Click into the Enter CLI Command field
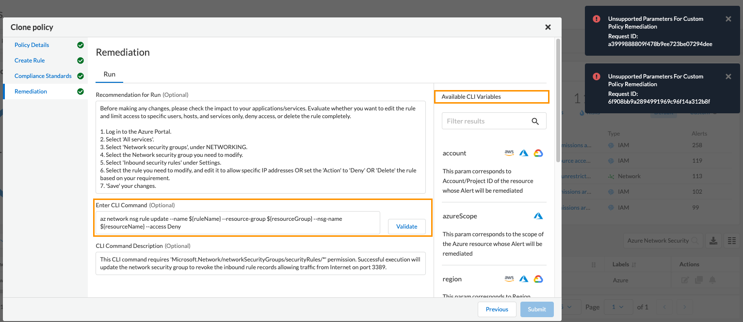743x322 pixels. coord(238,222)
